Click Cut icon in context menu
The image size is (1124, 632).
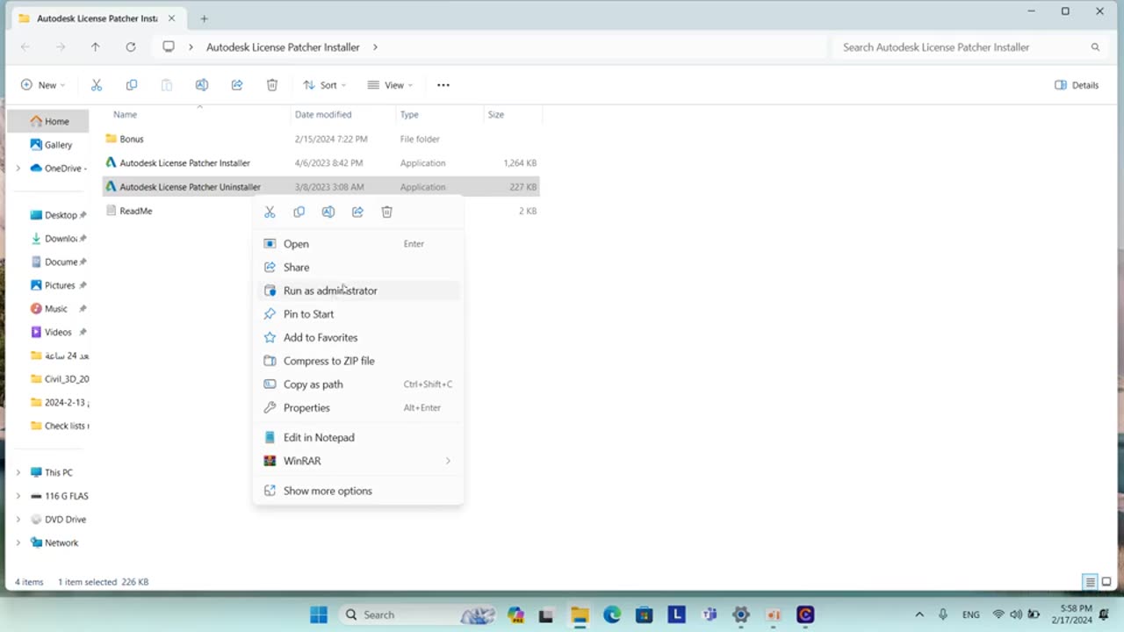point(270,212)
